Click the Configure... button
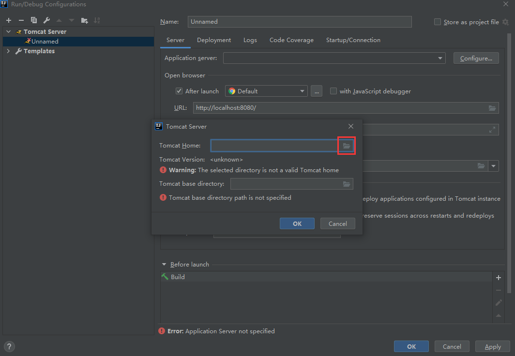Viewport: 515px width, 356px height. click(476, 58)
